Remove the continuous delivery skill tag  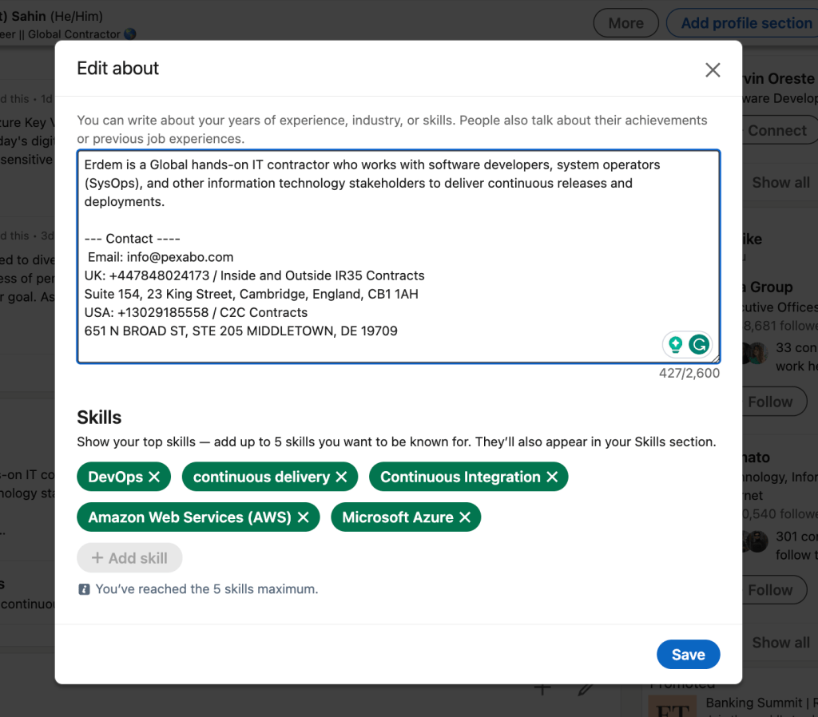pyautogui.click(x=341, y=477)
